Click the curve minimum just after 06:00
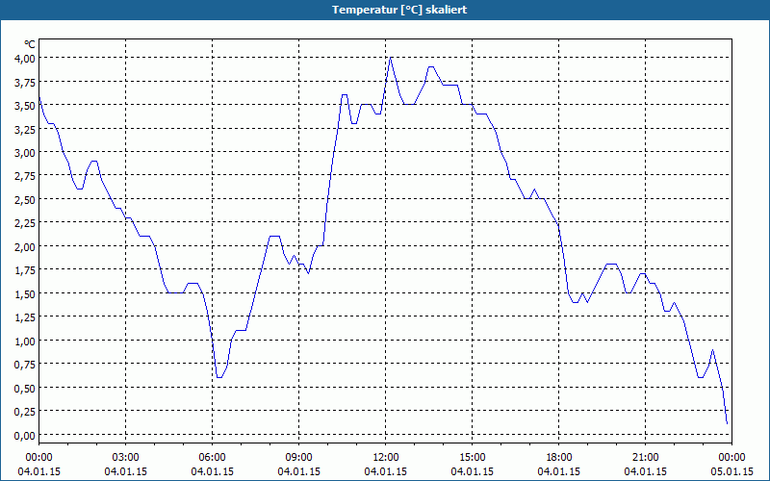Image resolution: width=770 pixels, height=481 pixels. [219, 377]
